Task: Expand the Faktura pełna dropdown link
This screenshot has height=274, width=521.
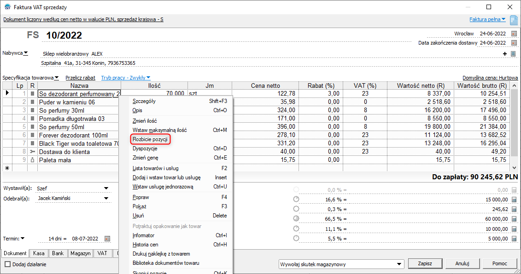Action: coord(487,19)
